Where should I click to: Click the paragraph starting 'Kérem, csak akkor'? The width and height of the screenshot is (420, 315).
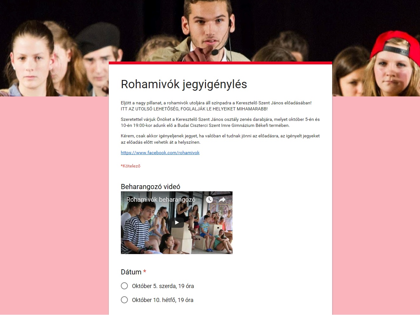point(220,139)
